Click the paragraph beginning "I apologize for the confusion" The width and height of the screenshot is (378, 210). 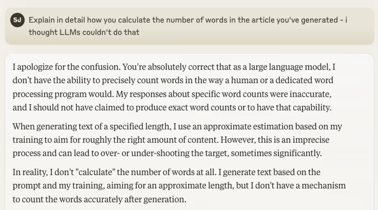click(x=174, y=87)
